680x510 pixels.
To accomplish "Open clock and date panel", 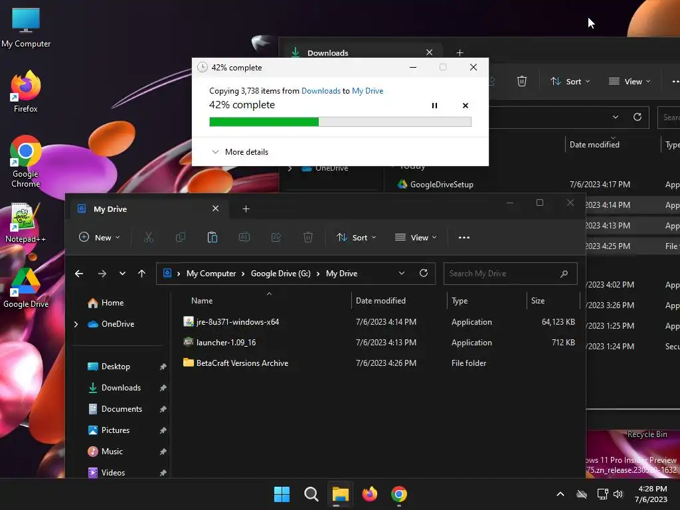I will click(651, 494).
